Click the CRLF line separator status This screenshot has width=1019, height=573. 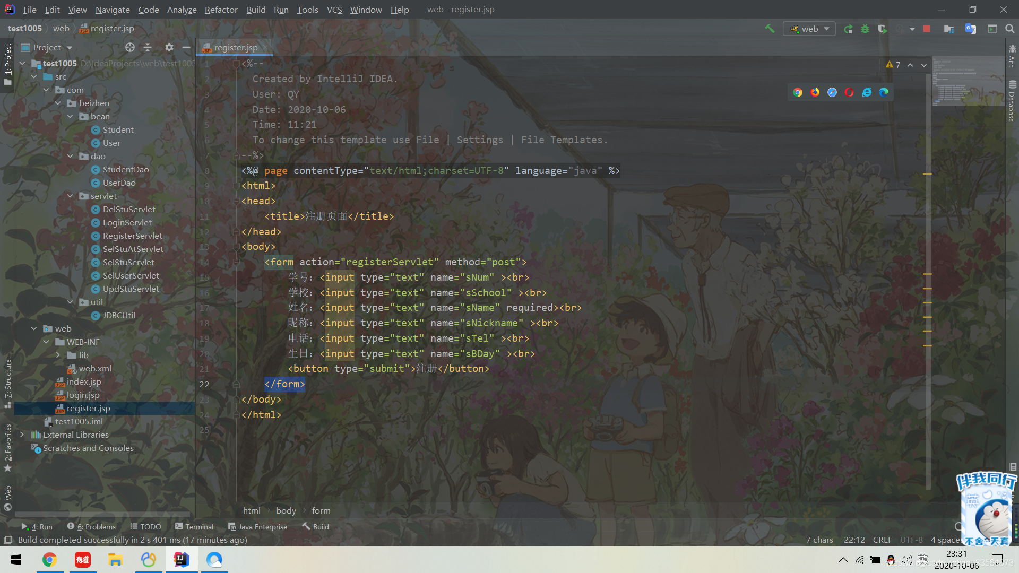[x=882, y=540]
